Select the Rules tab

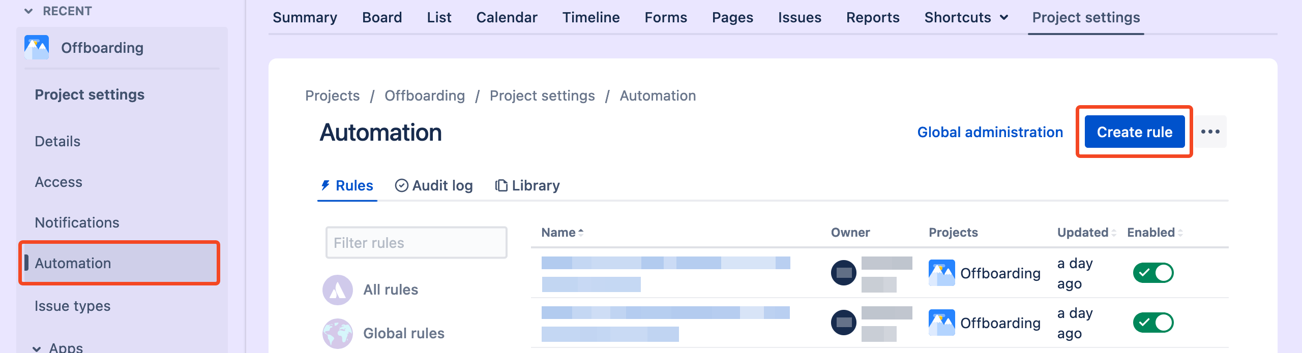347,185
